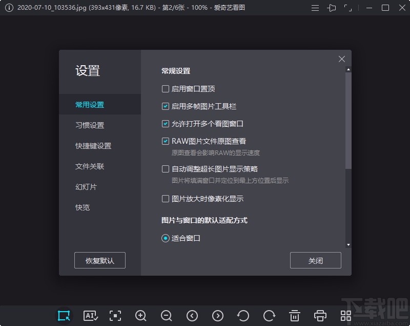Select the crop tool in the toolbar
This screenshot has width=410, height=326.
pos(64,316)
